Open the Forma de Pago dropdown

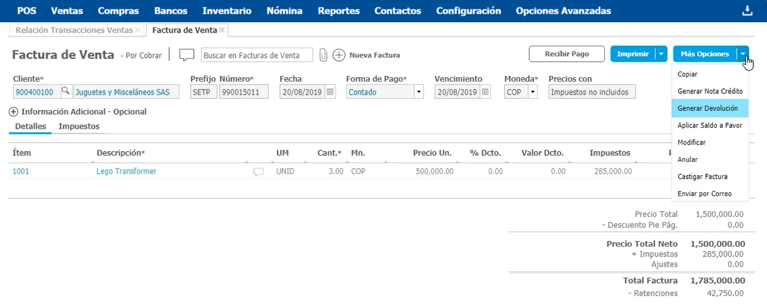(418, 92)
